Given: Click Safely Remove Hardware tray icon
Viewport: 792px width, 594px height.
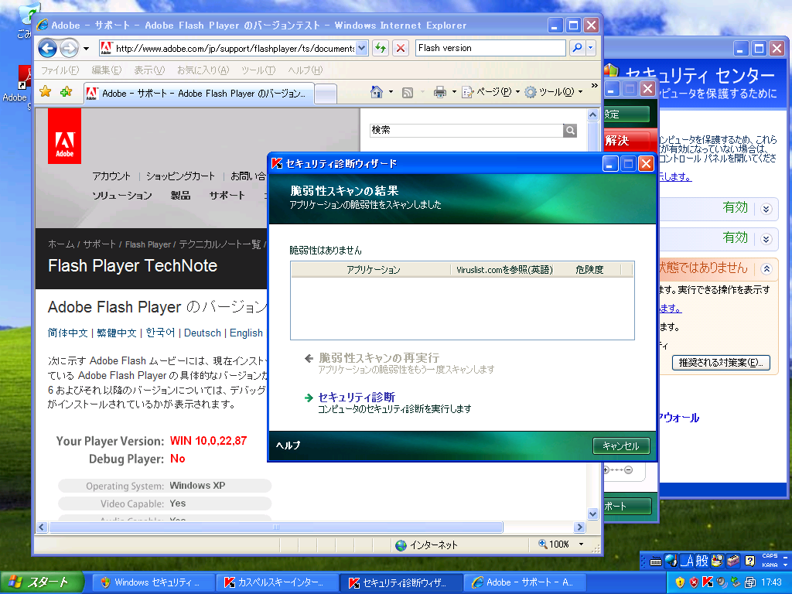Looking at the screenshot, I should pyautogui.click(x=736, y=582).
